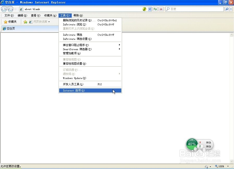Image resolution: width=234 pixels, height=169 pixels.
Task: Open the 帮助(H) menu
Action: [78, 15]
